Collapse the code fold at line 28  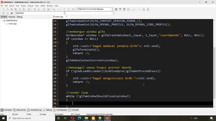pos(58,75)
